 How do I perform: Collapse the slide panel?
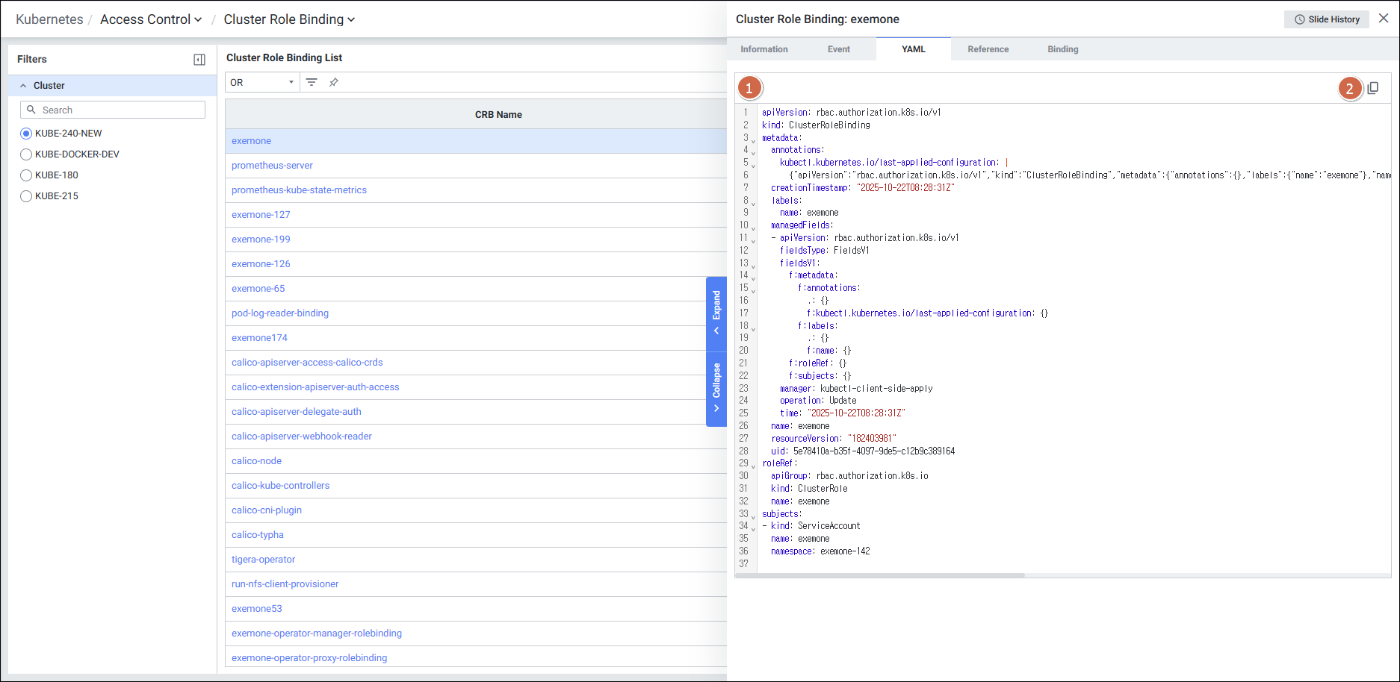[716, 388]
